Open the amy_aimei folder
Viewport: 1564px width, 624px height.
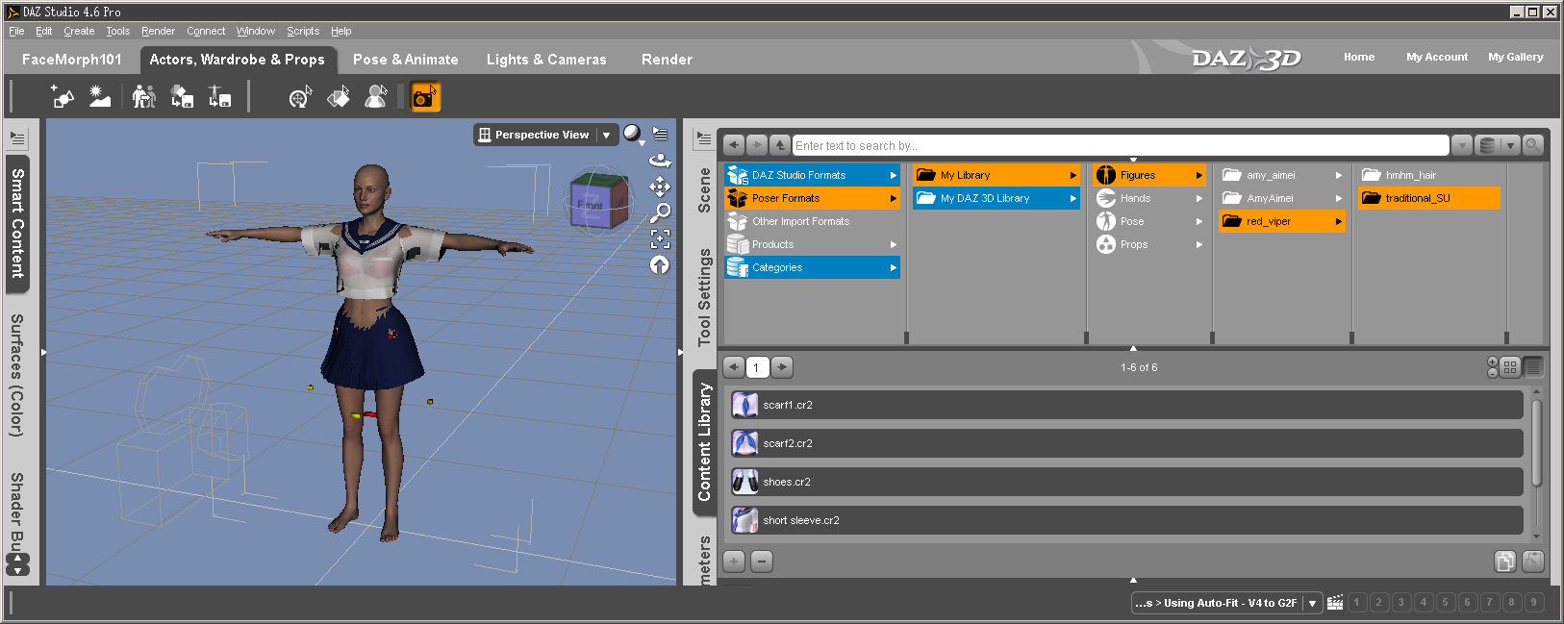pyautogui.click(x=1282, y=175)
